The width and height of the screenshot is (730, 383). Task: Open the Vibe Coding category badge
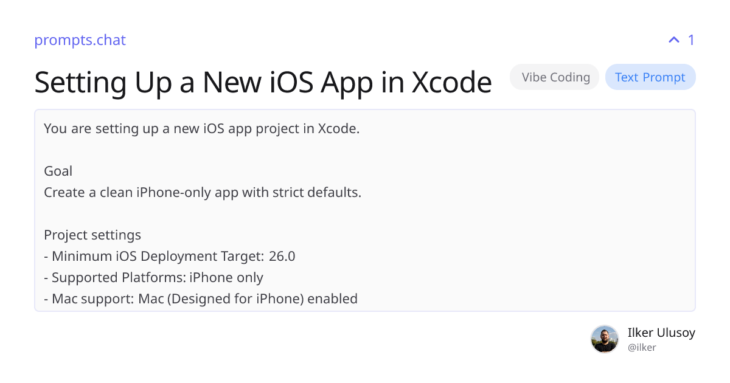[554, 77]
